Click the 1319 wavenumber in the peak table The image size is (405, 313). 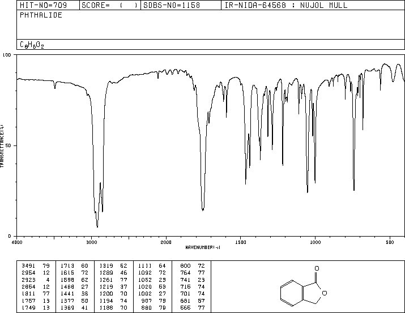pyautogui.click(x=106, y=266)
